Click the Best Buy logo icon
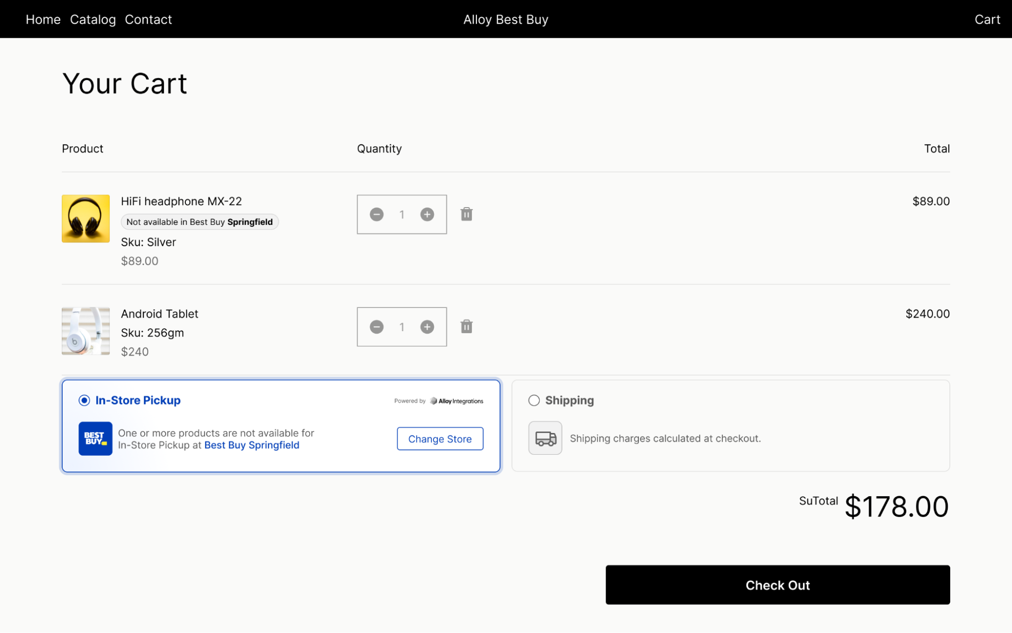This screenshot has height=633, width=1012. 95,439
